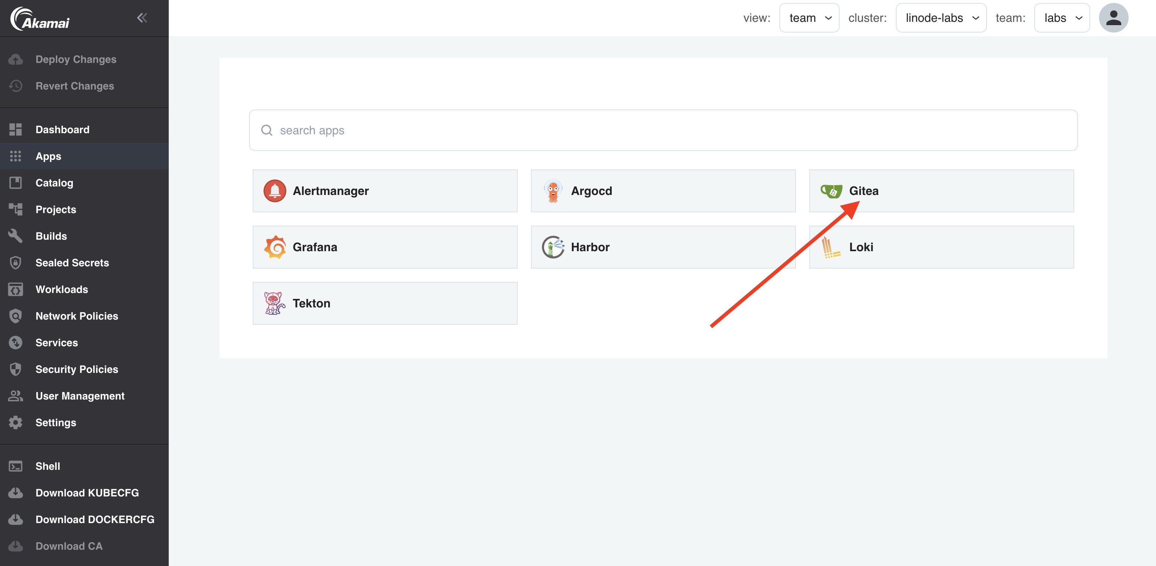This screenshot has width=1156, height=566.
Task: Click the Deploy Changes cloud icon
Action: click(x=16, y=59)
